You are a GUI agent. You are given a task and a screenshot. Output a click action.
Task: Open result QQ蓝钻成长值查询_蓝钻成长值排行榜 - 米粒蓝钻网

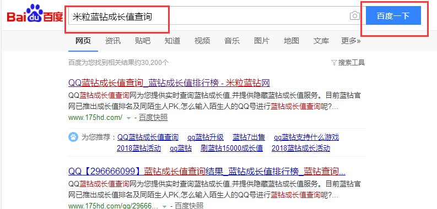(169, 82)
